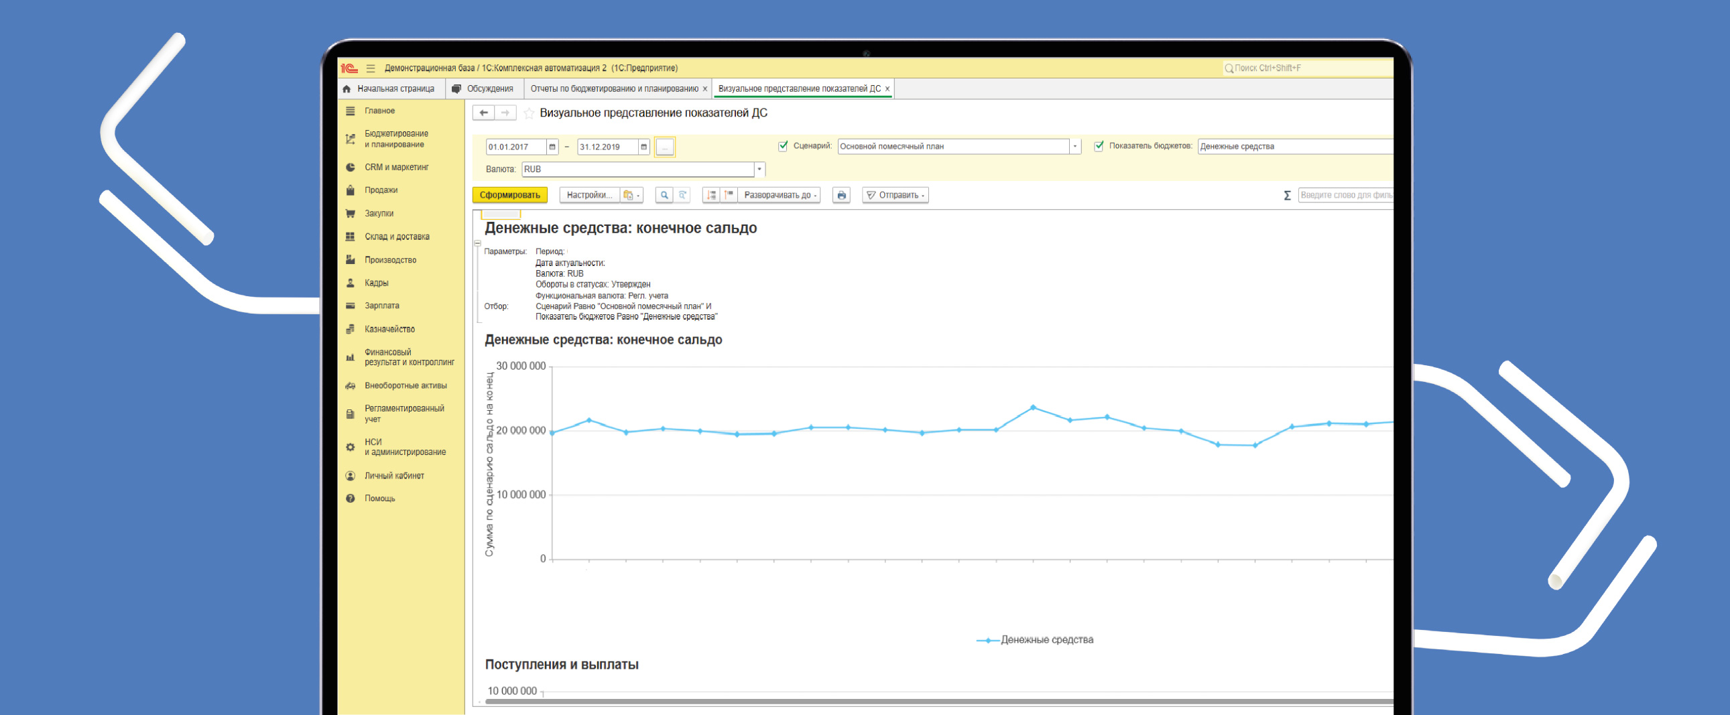1730x715 pixels.
Task: Click the magnifier search icon in toolbar
Action: (664, 196)
